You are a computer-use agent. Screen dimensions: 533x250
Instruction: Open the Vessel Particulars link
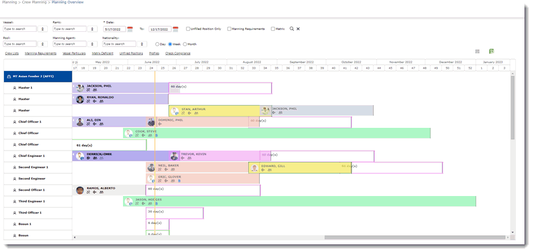[74, 53]
